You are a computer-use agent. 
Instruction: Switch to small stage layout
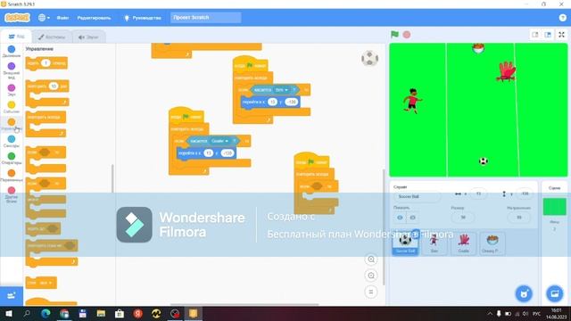[x=535, y=35]
